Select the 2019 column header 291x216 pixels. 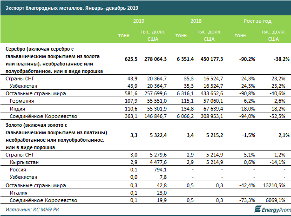(139, 22)
